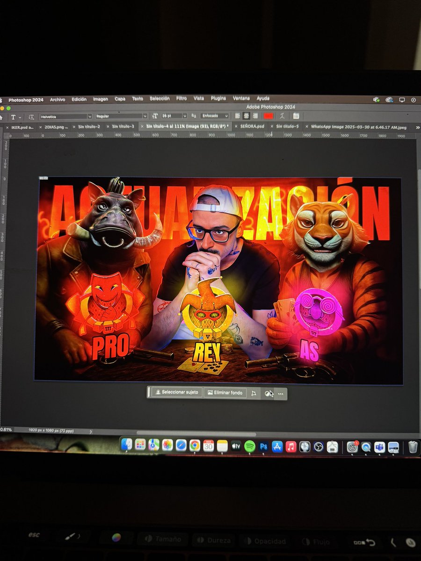Click the Type tool T icon
Screen dimensions: 421x561
(x=13, y=117)
